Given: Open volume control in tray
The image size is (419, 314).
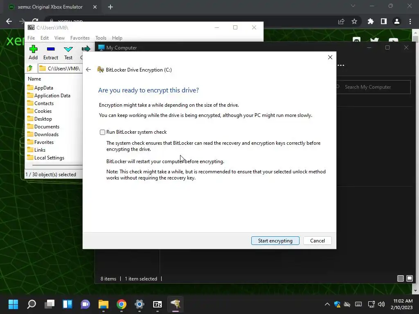Looking at the screenshot, I should coord(381,304).
